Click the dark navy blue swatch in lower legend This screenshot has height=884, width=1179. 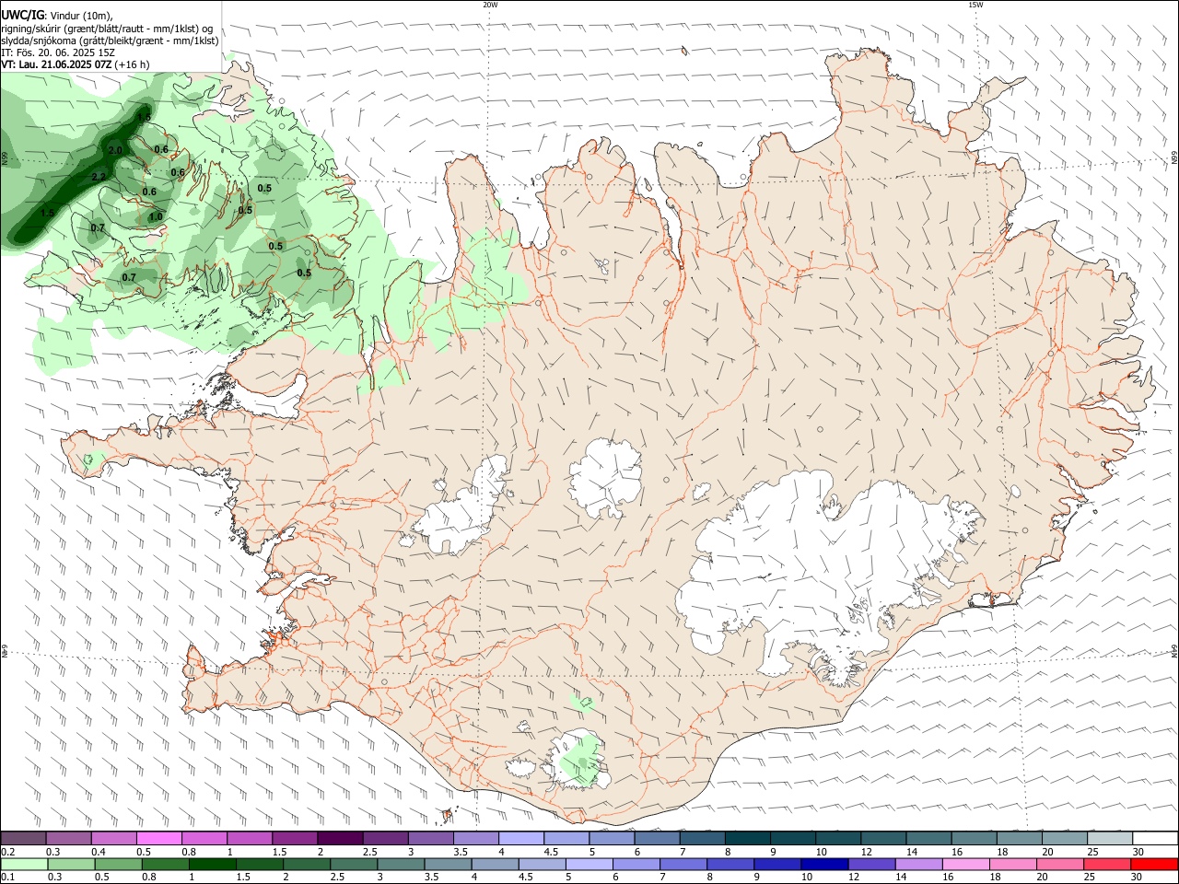tap(823, 865)
